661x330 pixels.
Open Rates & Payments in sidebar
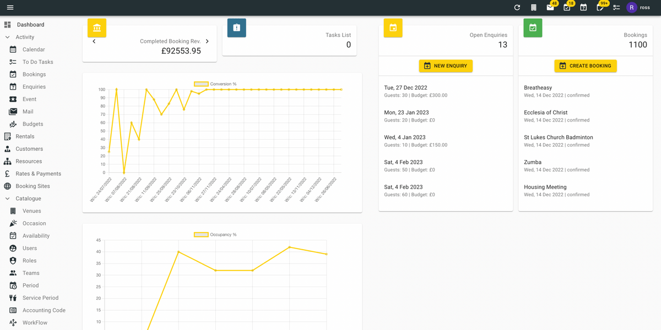pos(38,174)
